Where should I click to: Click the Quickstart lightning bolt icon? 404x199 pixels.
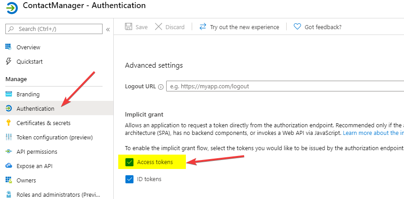tap(9, 61)
